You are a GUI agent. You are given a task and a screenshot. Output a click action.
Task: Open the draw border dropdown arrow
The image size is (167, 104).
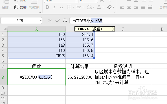point(83,7)
